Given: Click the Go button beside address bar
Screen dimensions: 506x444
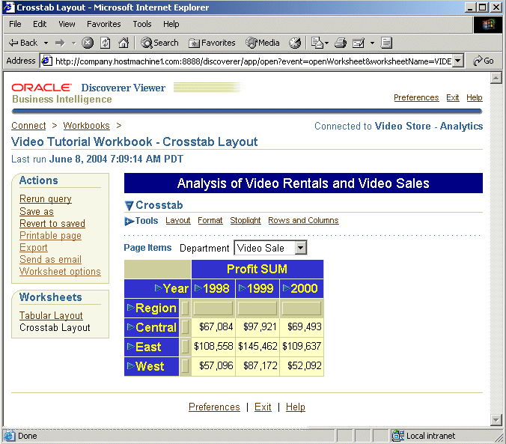Looking at the screenshot, I should click(483, 61).
